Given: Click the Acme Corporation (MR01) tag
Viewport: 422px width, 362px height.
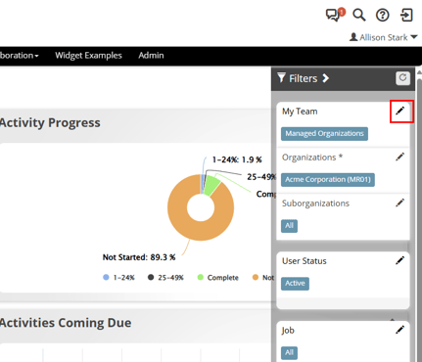Looking at the screenshot, I should tap(328, 180).
